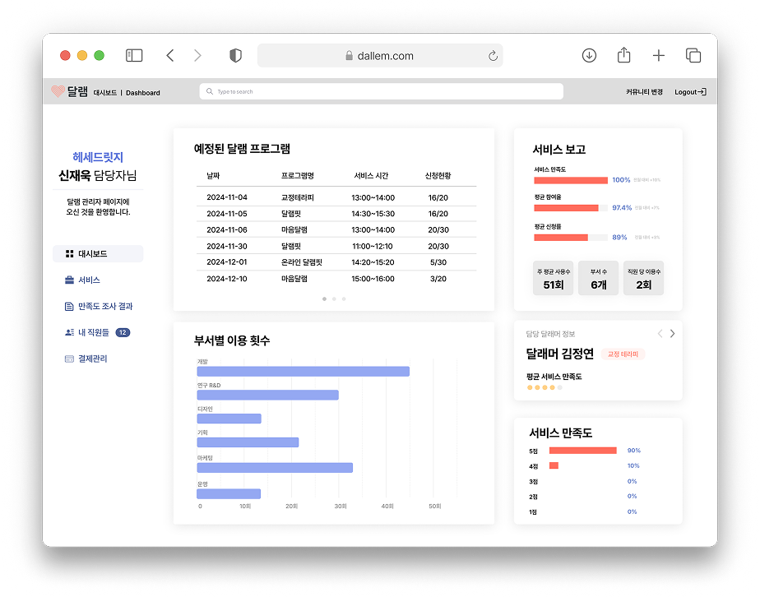Image resolution: width=760 pixels, height=597 pixels.
Task: Select first page dot of program list
Action: (x=324, y=299)
